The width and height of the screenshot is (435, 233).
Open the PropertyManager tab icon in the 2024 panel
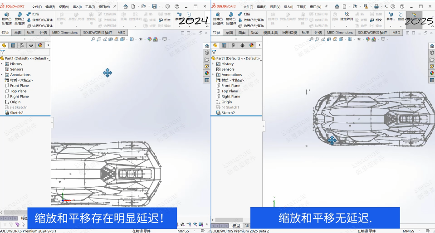pyautogui.click(x=13, y=45)
